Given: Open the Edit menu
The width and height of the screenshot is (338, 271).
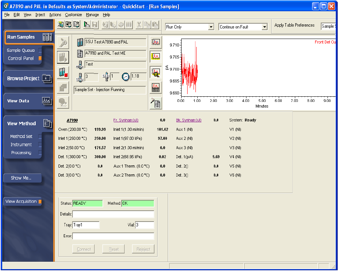Looking at the screenshot, I should pyautogui.click(x=17, y=15).
